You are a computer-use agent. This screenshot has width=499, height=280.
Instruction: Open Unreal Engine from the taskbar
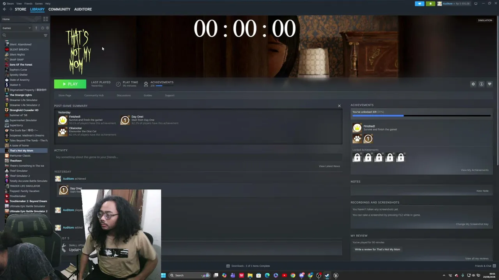click(x=336, y=275)
